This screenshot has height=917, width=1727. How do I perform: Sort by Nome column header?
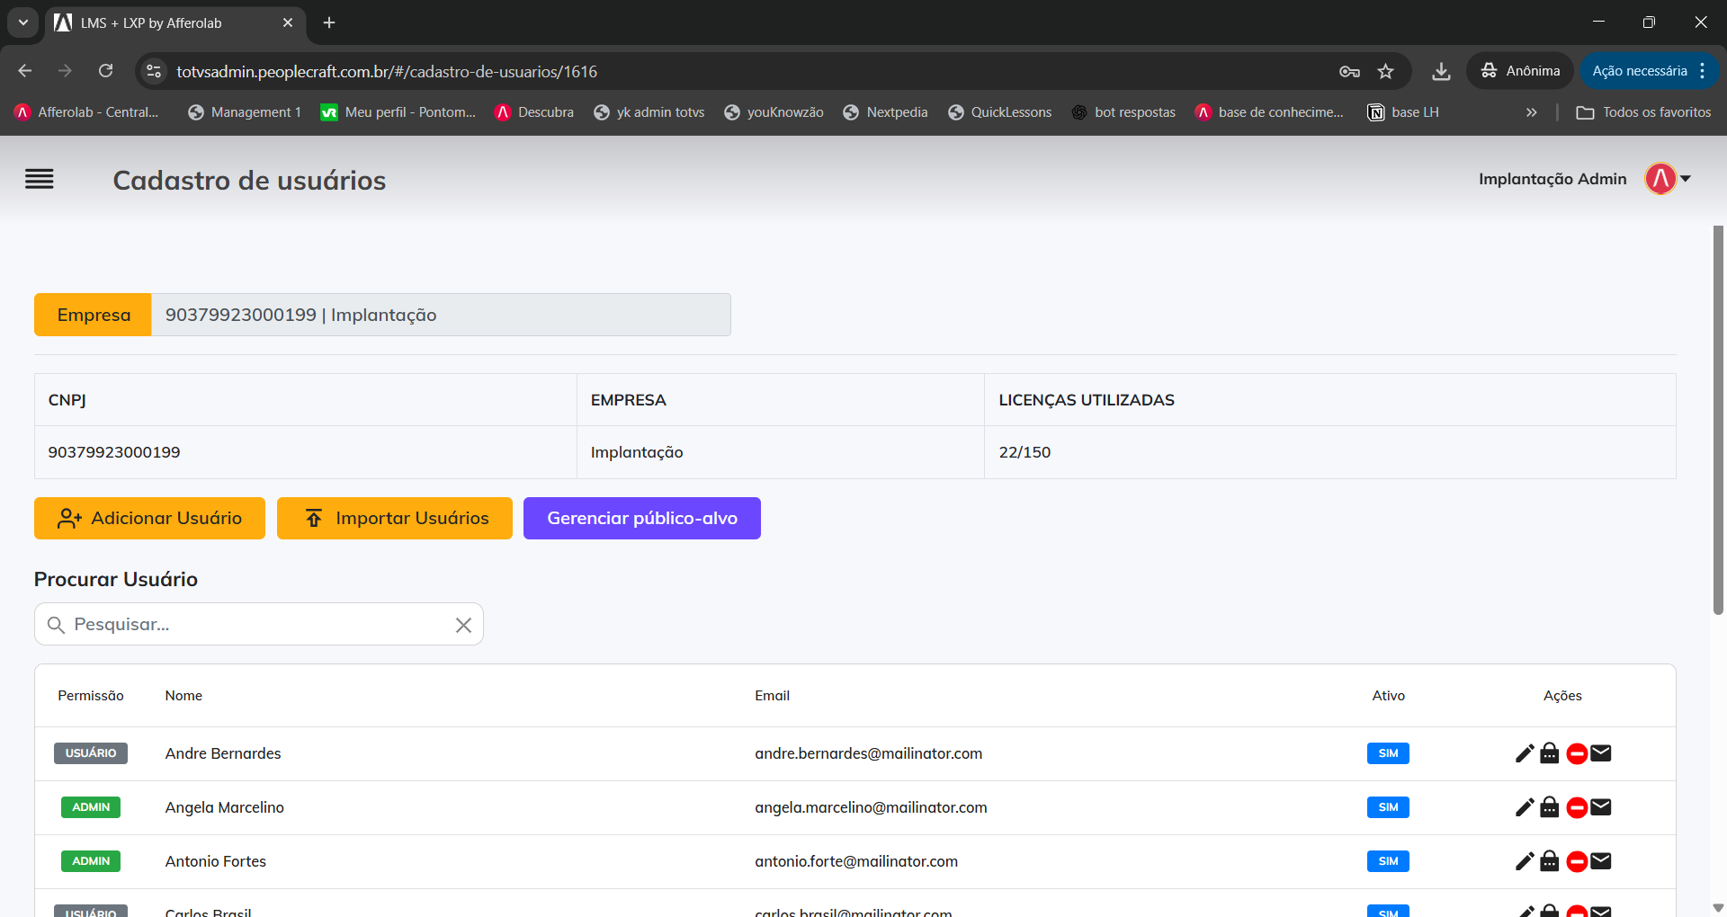pos(183,696)
